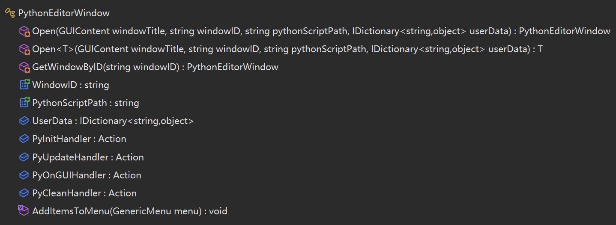The height and width of the screenshot is (225, 616).
Task: Click the PyCleanHandler field icon
Action: click(x=24, y=193)
